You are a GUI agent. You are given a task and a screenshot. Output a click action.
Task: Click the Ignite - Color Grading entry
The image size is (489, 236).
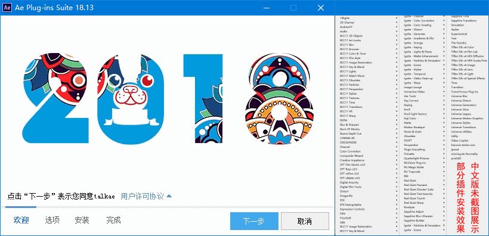point(417,25)
